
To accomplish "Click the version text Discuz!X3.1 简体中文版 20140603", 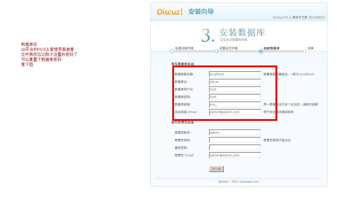I will (x=299, y=17).
